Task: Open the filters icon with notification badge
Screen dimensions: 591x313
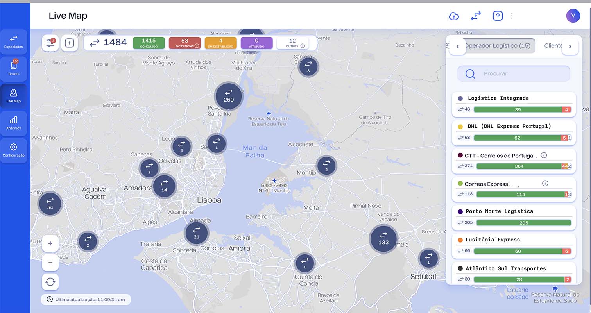Action: [x=50, y=43]
